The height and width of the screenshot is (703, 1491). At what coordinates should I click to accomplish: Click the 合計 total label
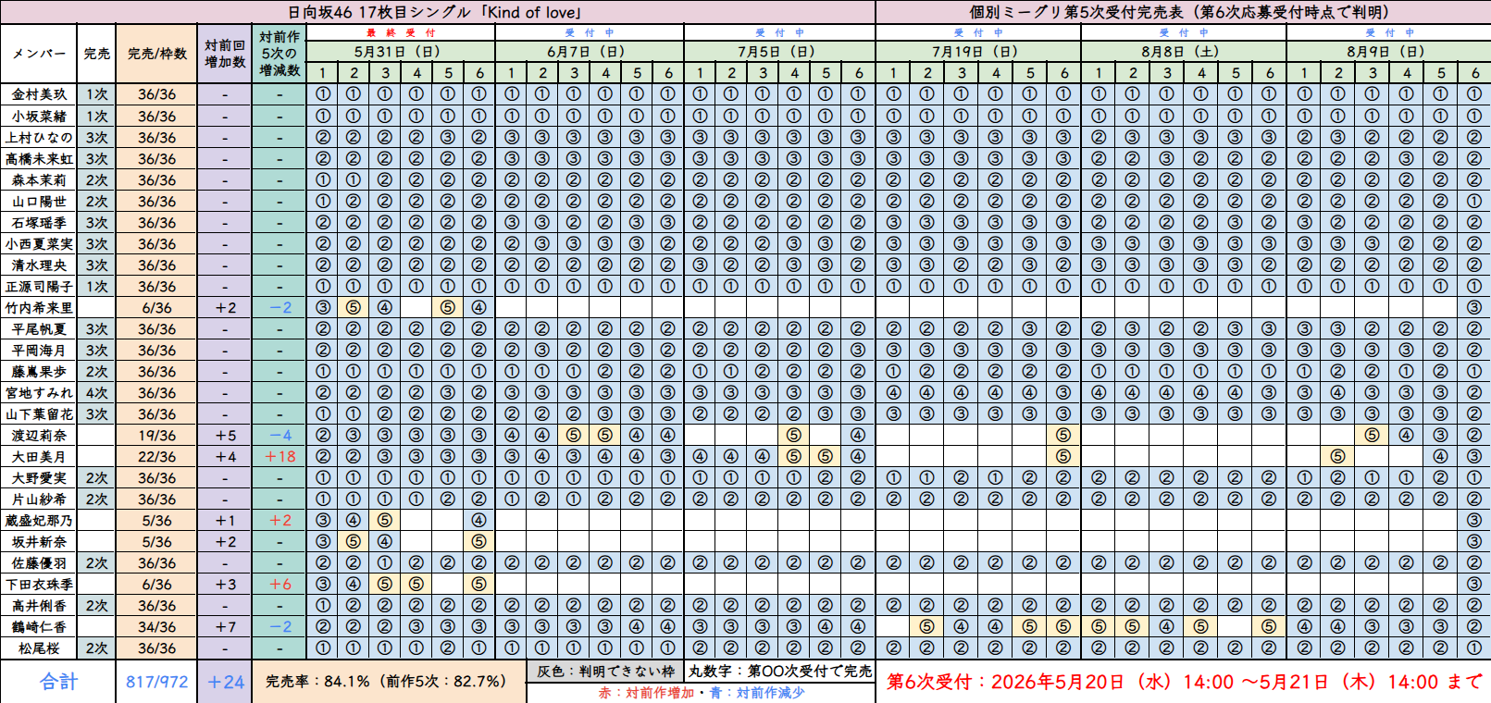coord(58,682)
